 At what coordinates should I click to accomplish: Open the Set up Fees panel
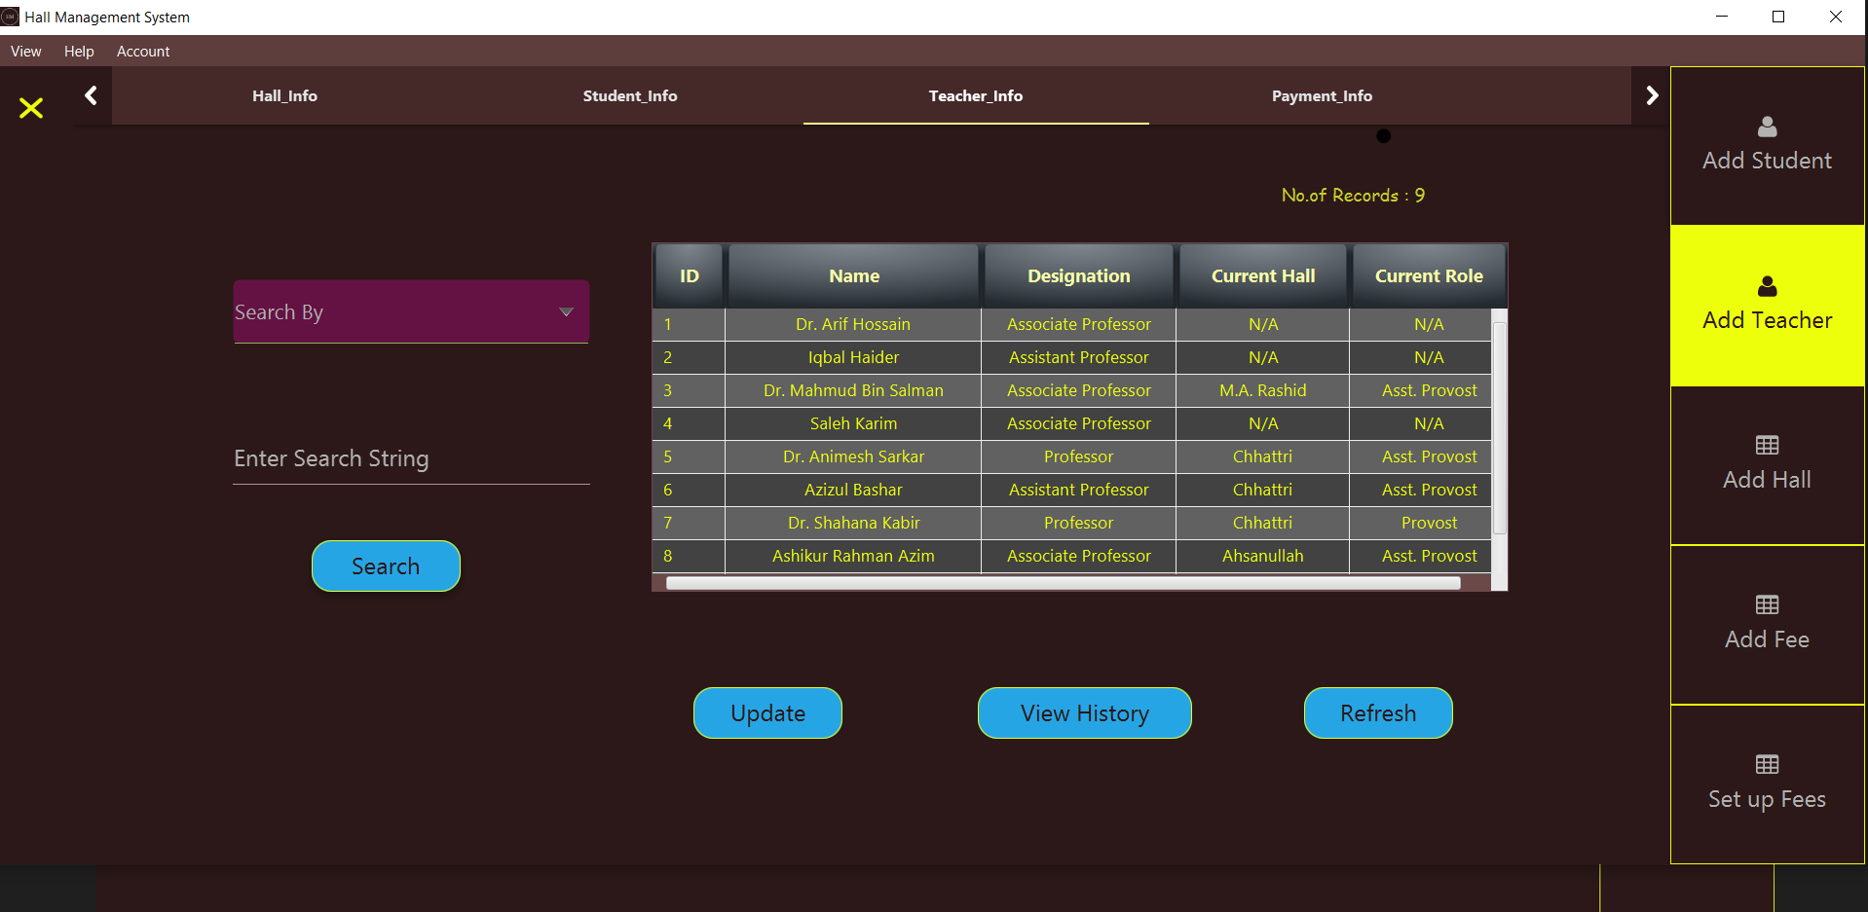coord(1768,784)
